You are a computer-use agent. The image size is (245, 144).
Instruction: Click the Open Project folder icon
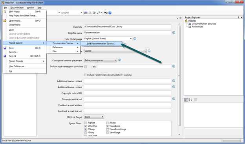pos(5,21)
